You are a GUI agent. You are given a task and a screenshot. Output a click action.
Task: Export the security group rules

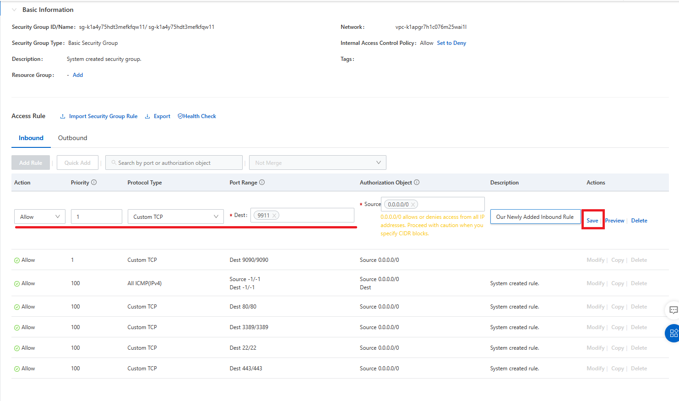click(x=162, y=116)
